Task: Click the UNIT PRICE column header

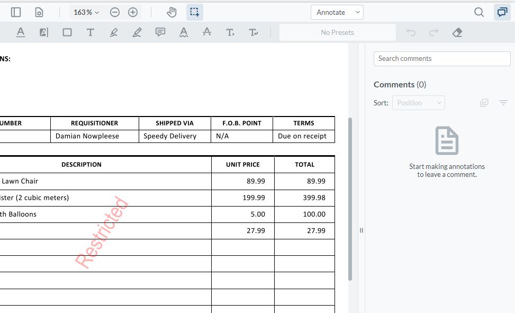Action: click(243, 165)
